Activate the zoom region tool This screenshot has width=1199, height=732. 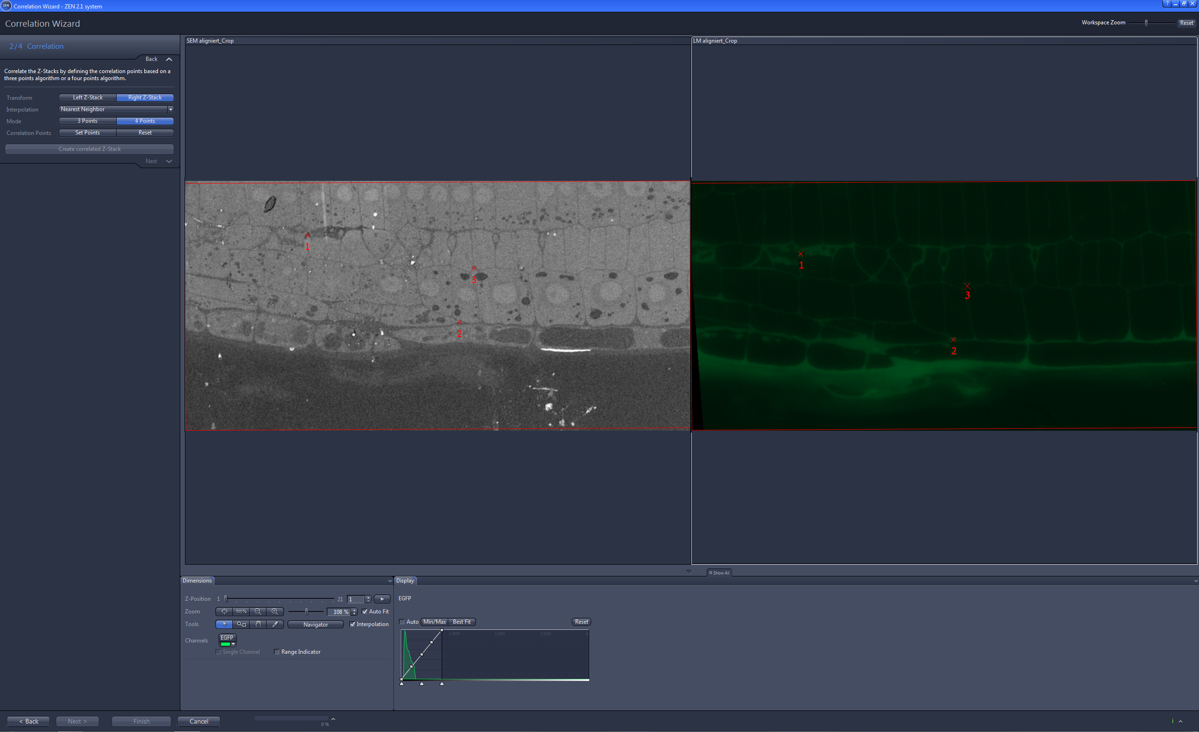coord(241,625)
